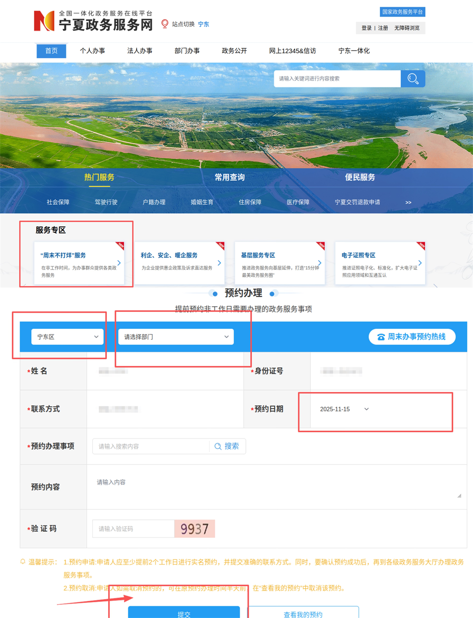Screen dimensions: 473x618
Task: Expand the 请选择部门 department dropdown
Action: tap(175, 336)
